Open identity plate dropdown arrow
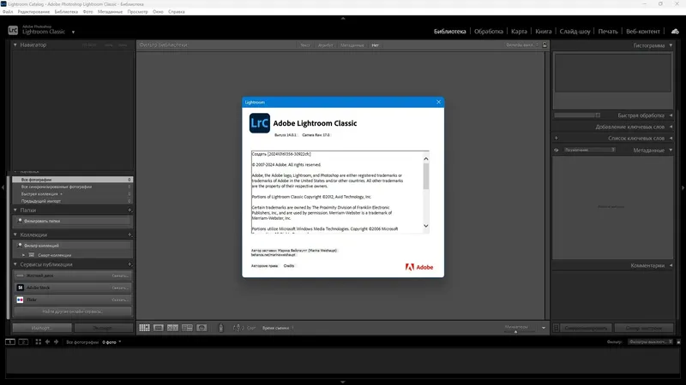The height and width of the screenshot is (385, 686). pos(73,32)
